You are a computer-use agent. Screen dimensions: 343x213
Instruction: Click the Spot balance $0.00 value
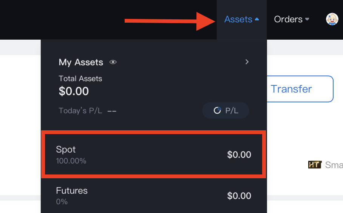tap(239, 154)
